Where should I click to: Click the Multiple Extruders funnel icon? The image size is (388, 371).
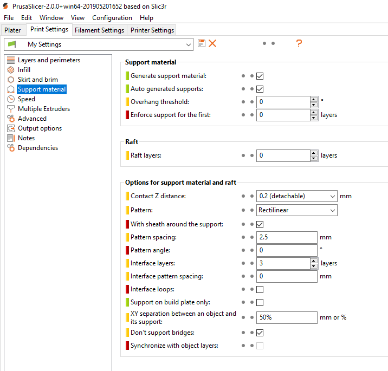[x=11, y=109]
